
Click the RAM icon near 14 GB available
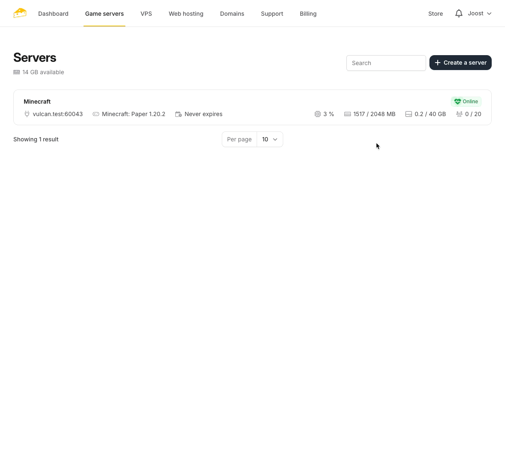(x=17, y=72)
